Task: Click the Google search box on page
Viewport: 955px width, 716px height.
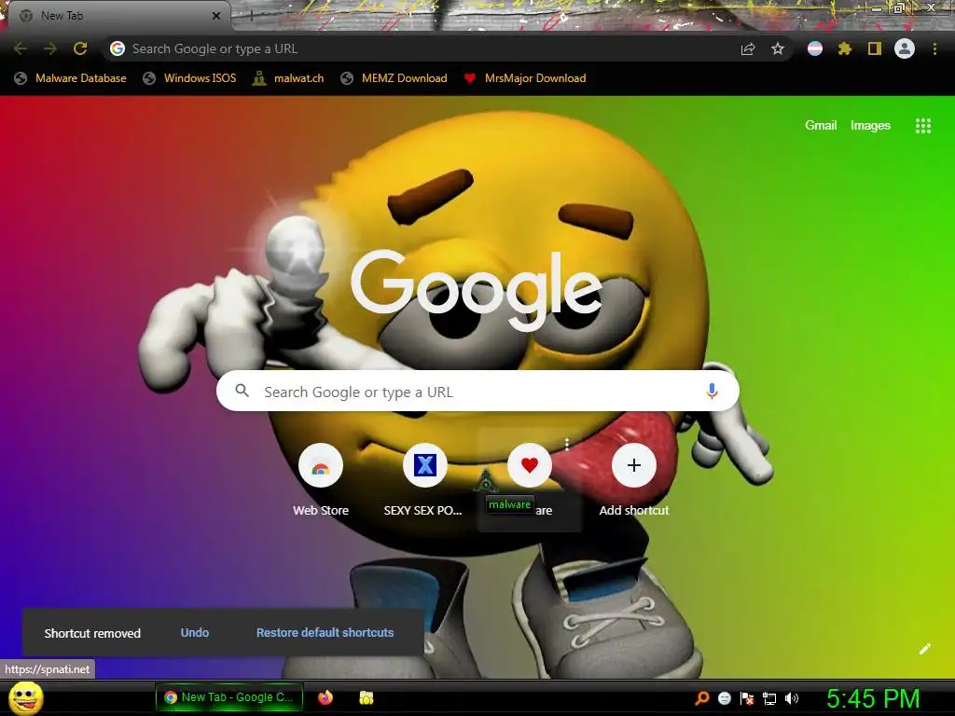Action: point(478,391)
